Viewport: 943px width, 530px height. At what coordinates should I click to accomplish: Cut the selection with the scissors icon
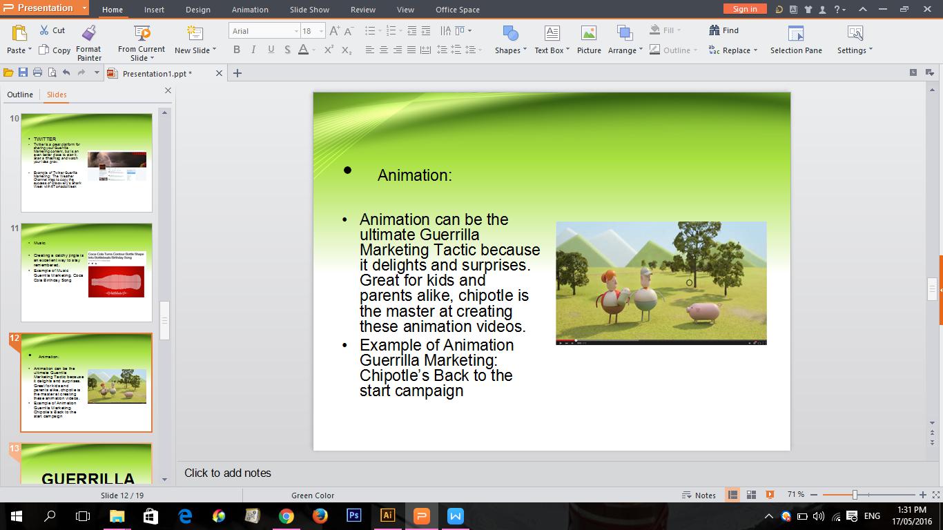(x=44, y=30)
